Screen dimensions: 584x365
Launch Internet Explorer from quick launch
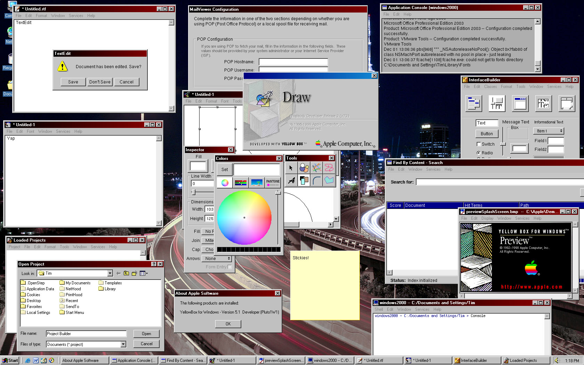(x=28, y=360)
